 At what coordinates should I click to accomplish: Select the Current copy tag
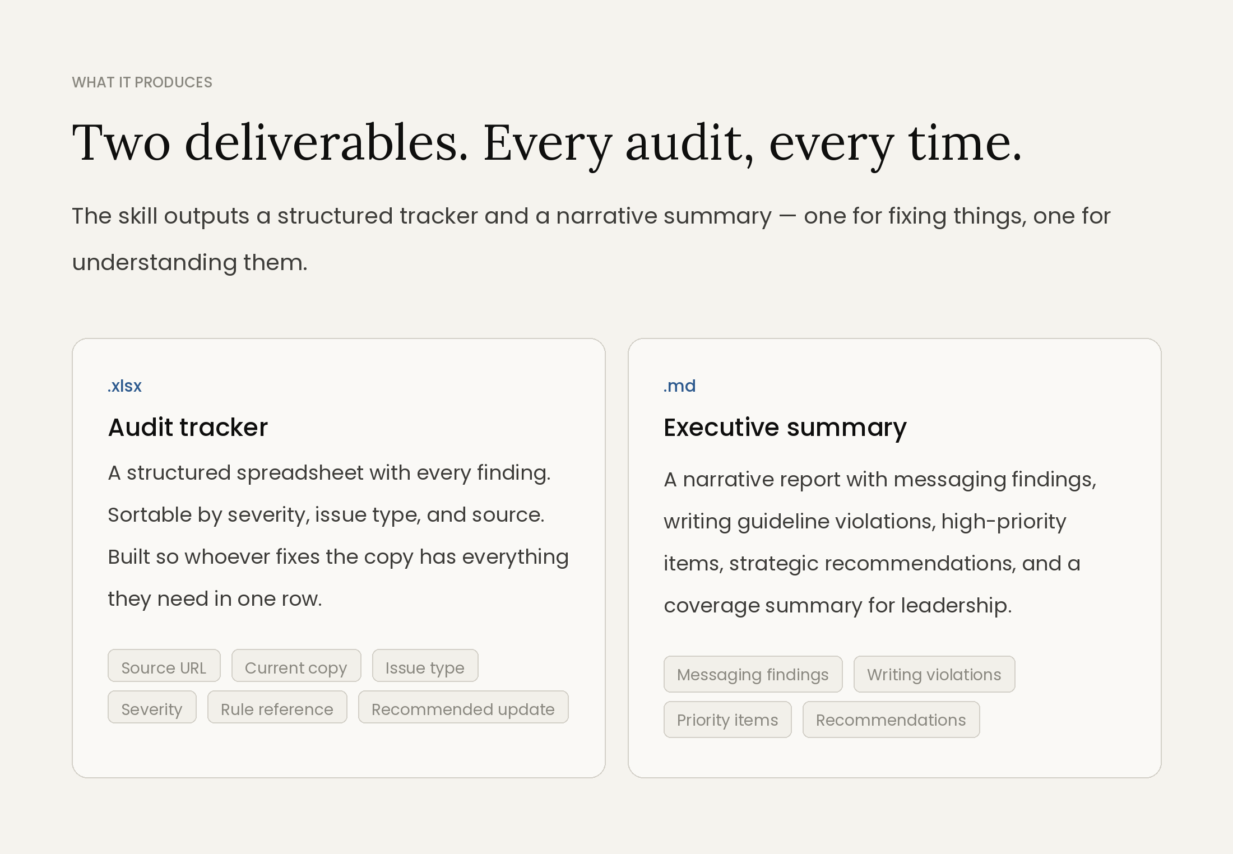[x=296, y=666]
